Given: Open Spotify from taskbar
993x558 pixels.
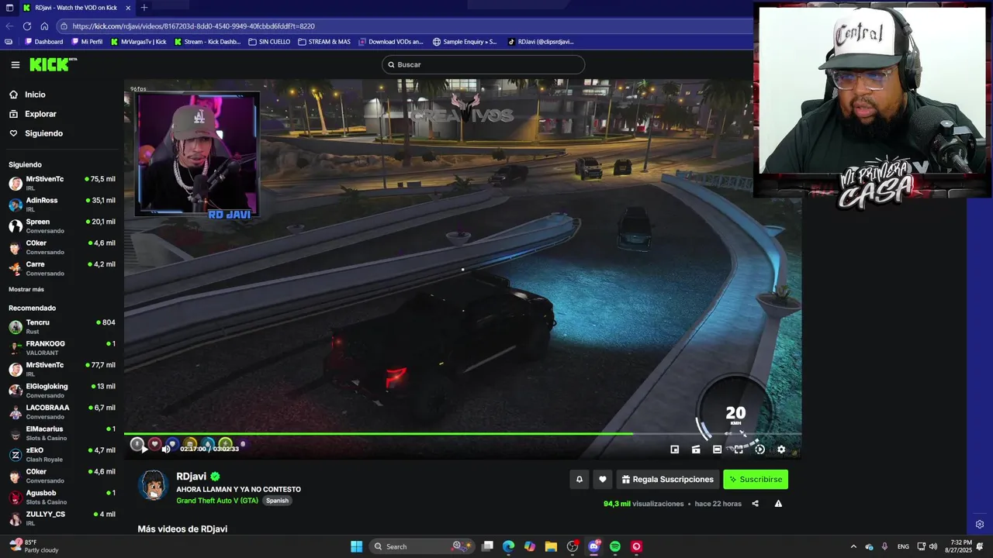Looking at the screenshot, I should coord(615,546).
